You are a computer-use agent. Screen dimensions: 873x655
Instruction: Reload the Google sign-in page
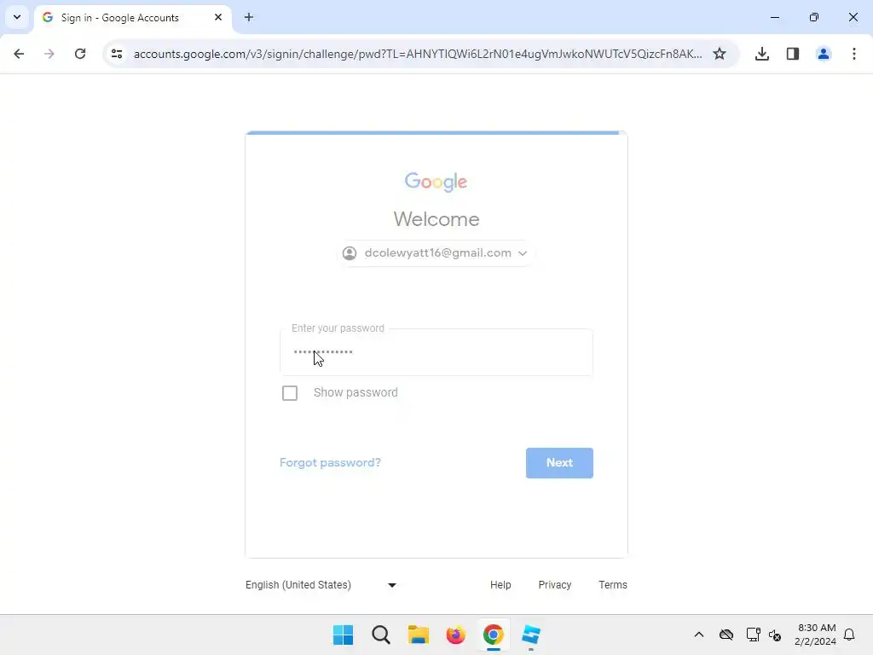(80, 54)
